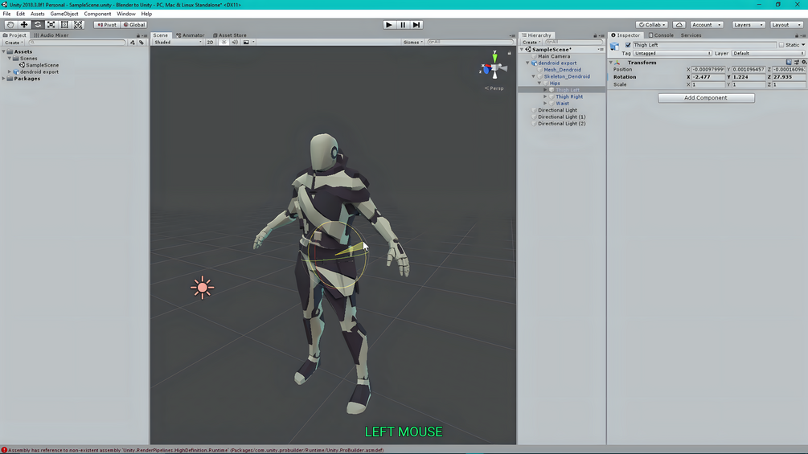
Task: Click the Add Component button
Action: click(706, 98)
